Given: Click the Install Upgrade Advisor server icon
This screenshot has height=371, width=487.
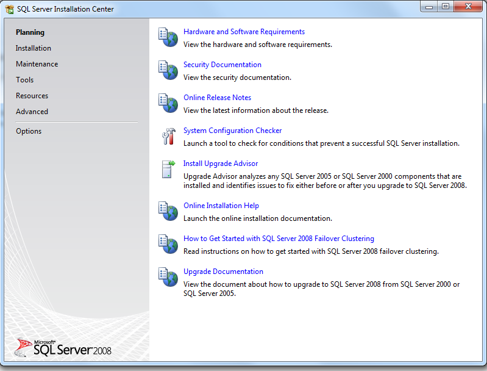Looking at the screenshot, I should [x=168, y=169].
